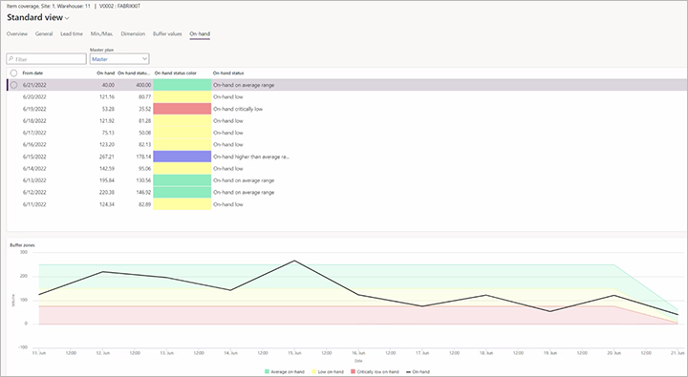
Task: Select the 6/15/2022 date cell
Action: tap(34, 157)
